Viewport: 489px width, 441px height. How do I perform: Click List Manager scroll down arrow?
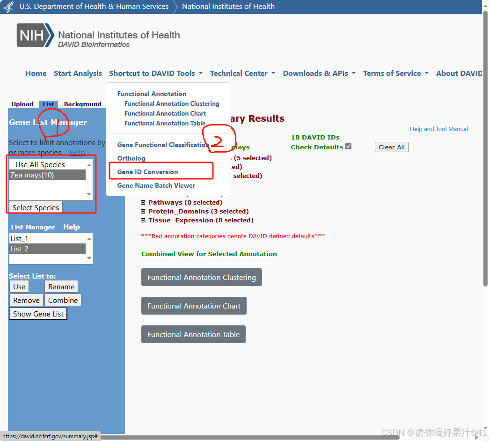pos(89,258)
